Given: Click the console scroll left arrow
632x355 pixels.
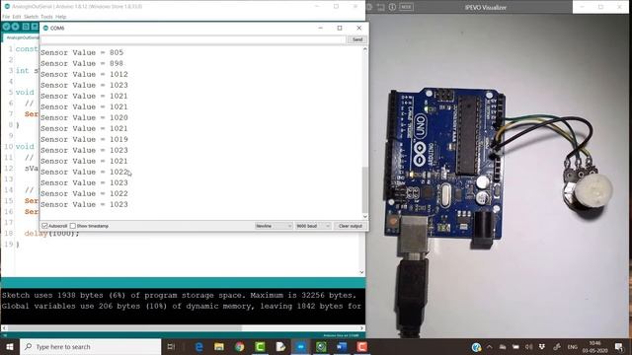Looking at the screenshot, I should pos(4,328).
